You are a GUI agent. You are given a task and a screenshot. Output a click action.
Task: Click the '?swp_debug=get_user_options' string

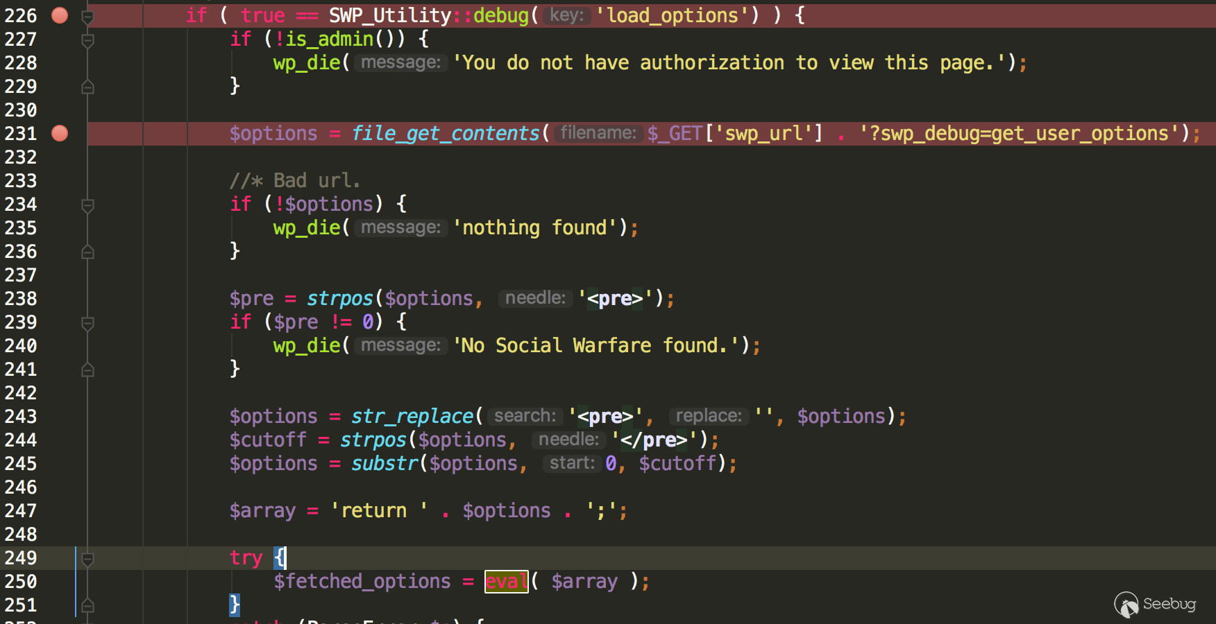[x=1020, y=133]
